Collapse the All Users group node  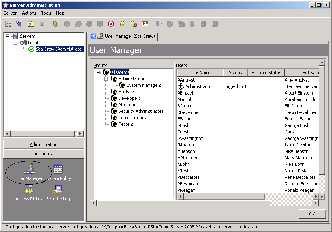[98, 72]
